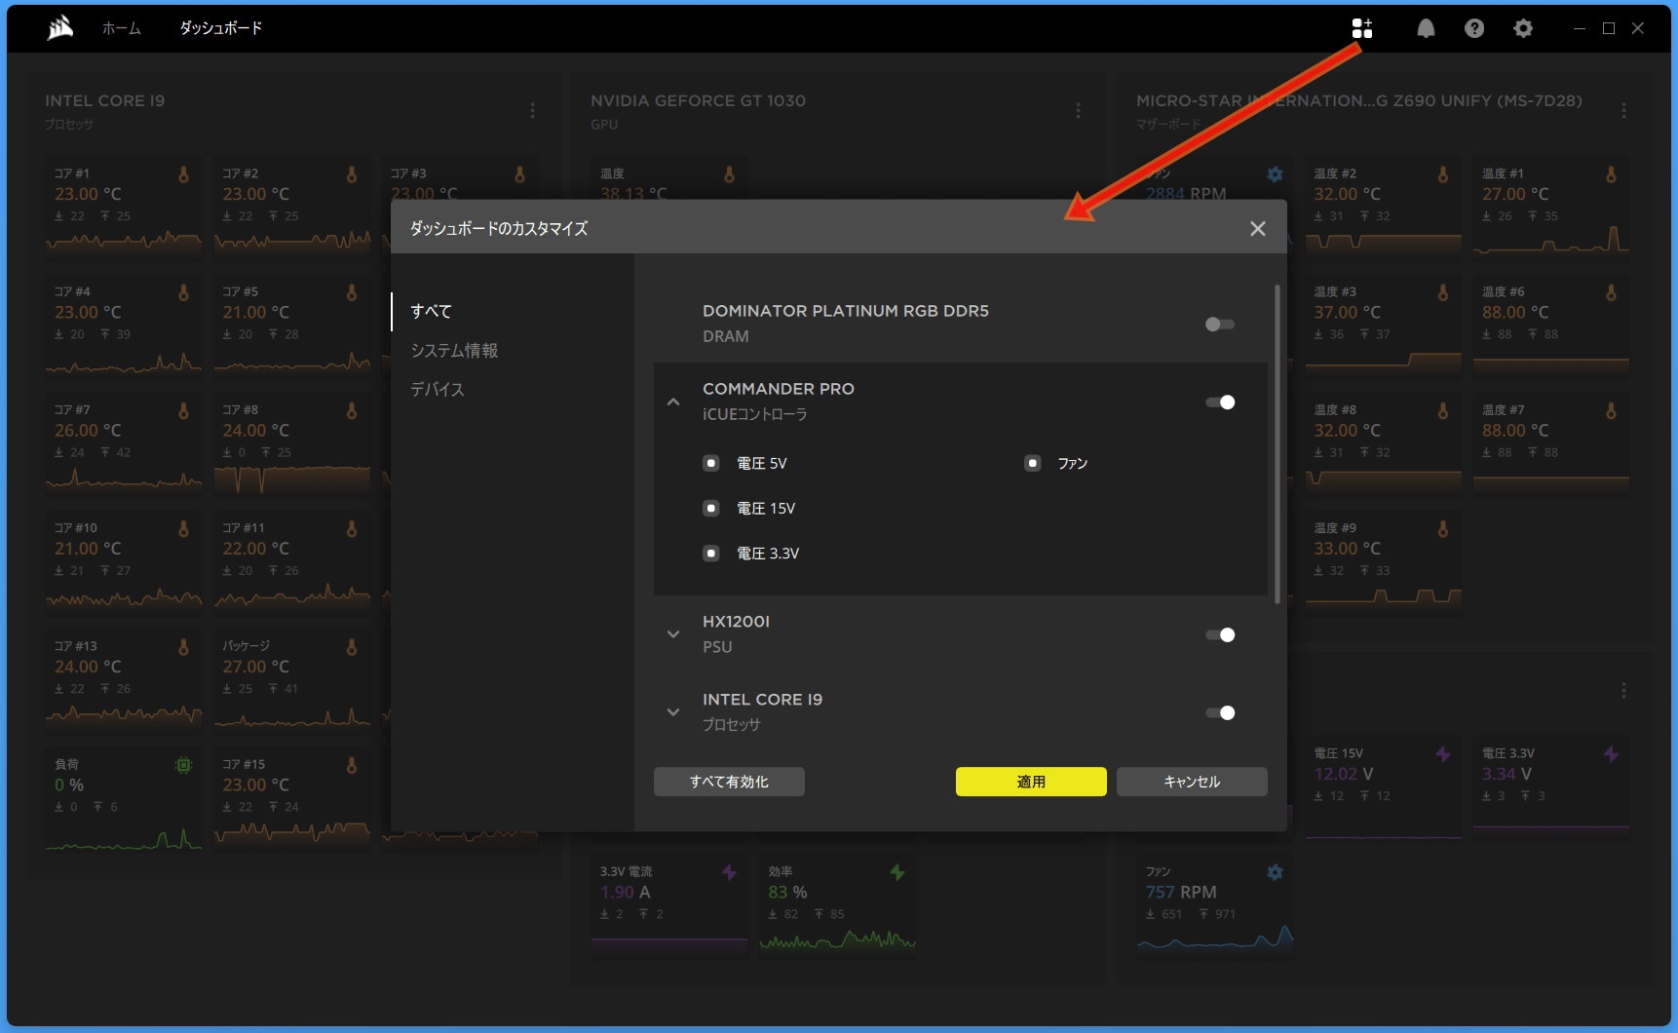Image resolution: width=1678 pixels, height=1033 pixels.
Task: Click the thermometer icon on Core #2 tile
Action: (x=352, y=174)
